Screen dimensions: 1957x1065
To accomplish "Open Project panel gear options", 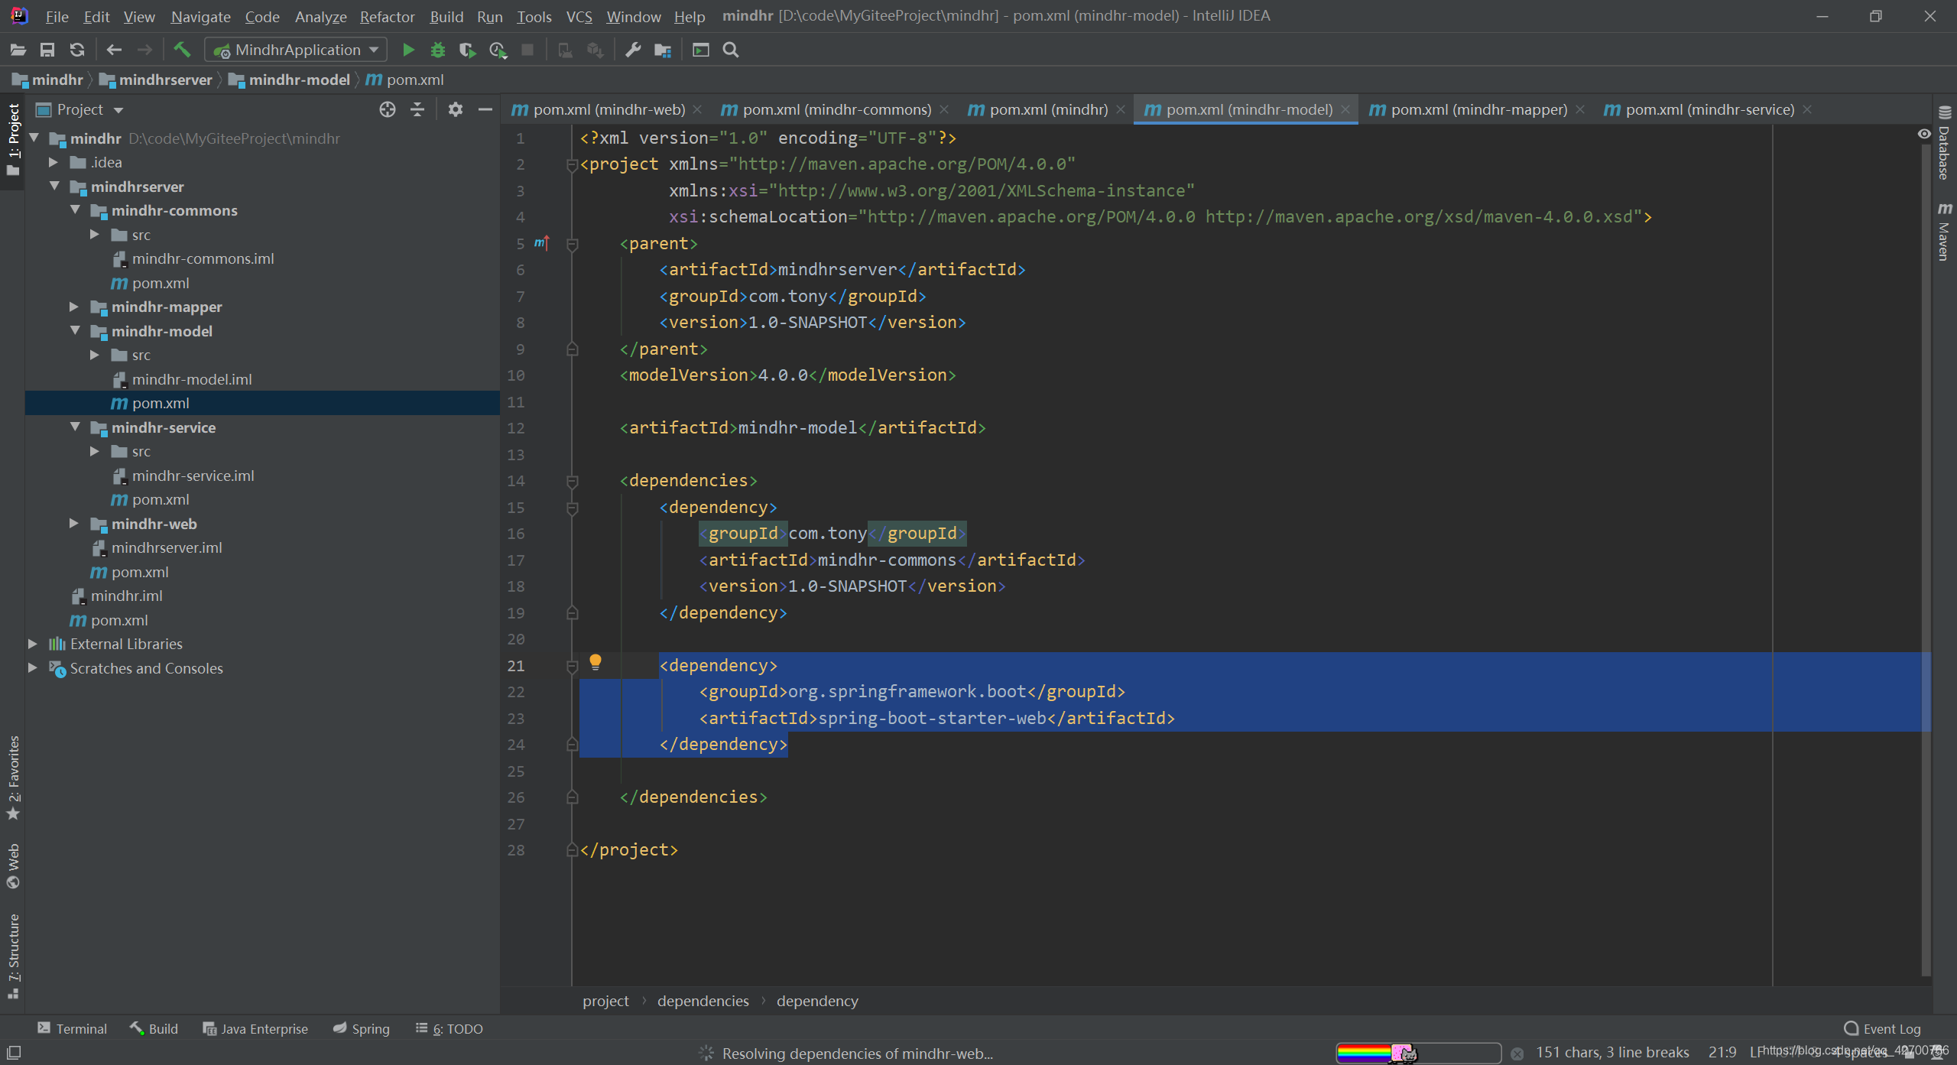I will (456, 109).
